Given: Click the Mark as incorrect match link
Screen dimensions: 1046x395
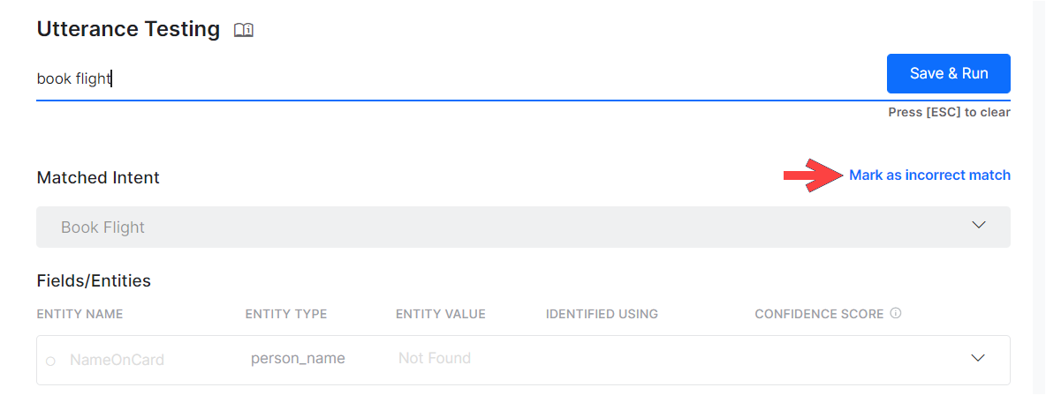Looking at the screenshot, I should (929, 175).
